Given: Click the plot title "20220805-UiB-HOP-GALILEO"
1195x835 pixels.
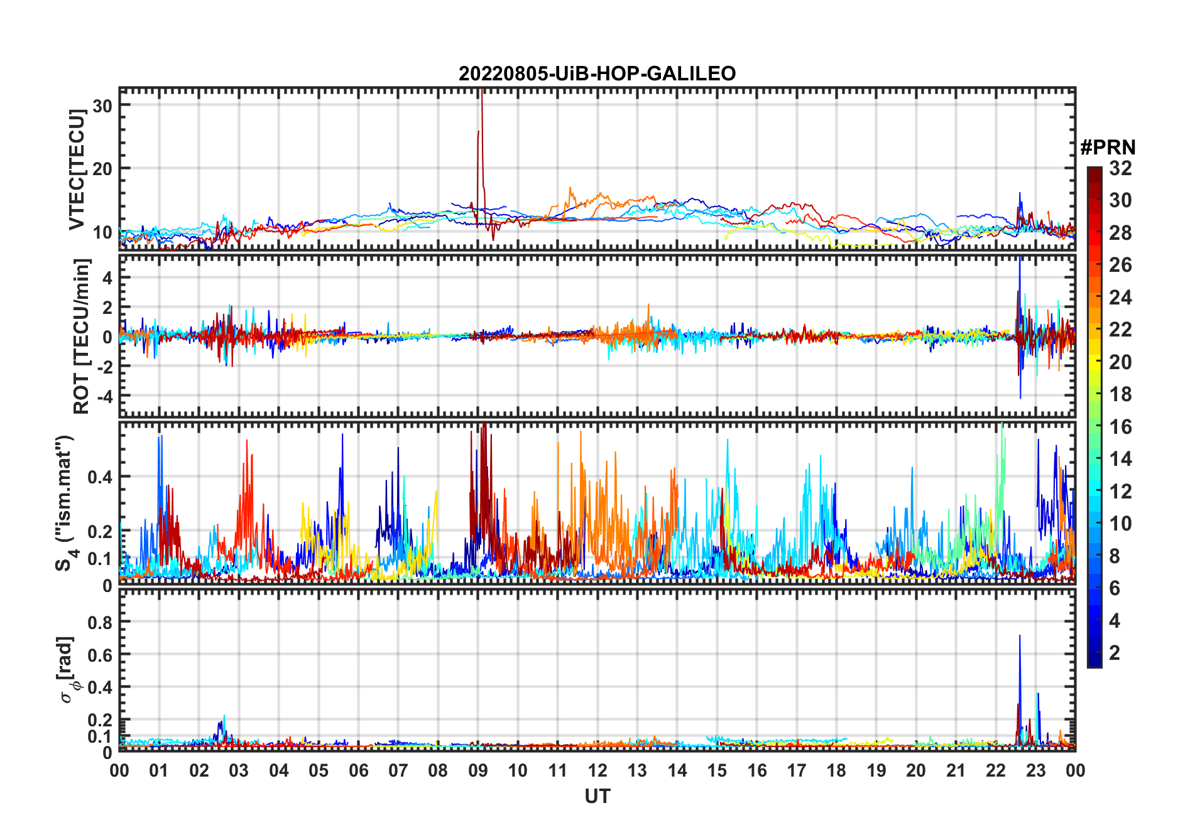Looking at the screenshot, I should pyautogui.click(x=597, y=73).
